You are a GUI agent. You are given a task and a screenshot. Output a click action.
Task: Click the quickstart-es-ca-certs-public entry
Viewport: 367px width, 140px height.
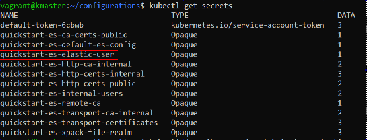coord(64,35)
